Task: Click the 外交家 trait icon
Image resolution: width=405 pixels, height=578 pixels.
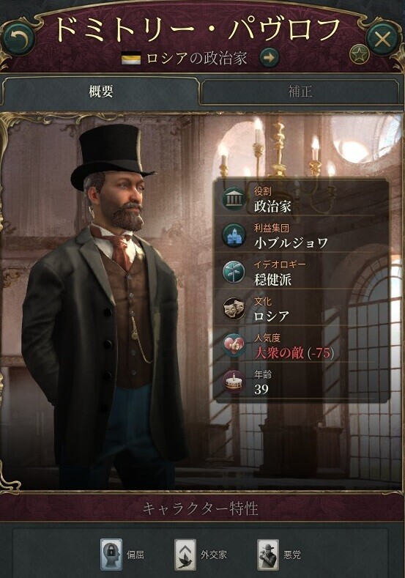Action: click(185, 555)
